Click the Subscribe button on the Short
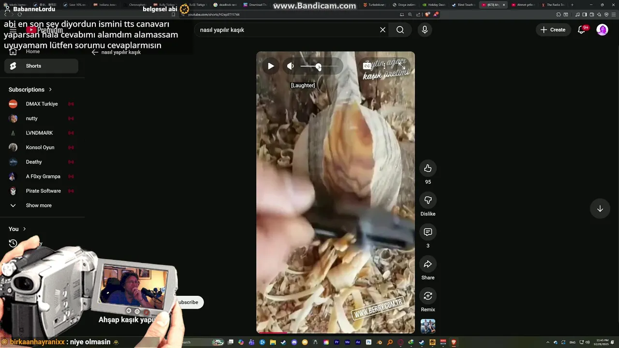Screen dimensions: 619x348 [188, 302]
